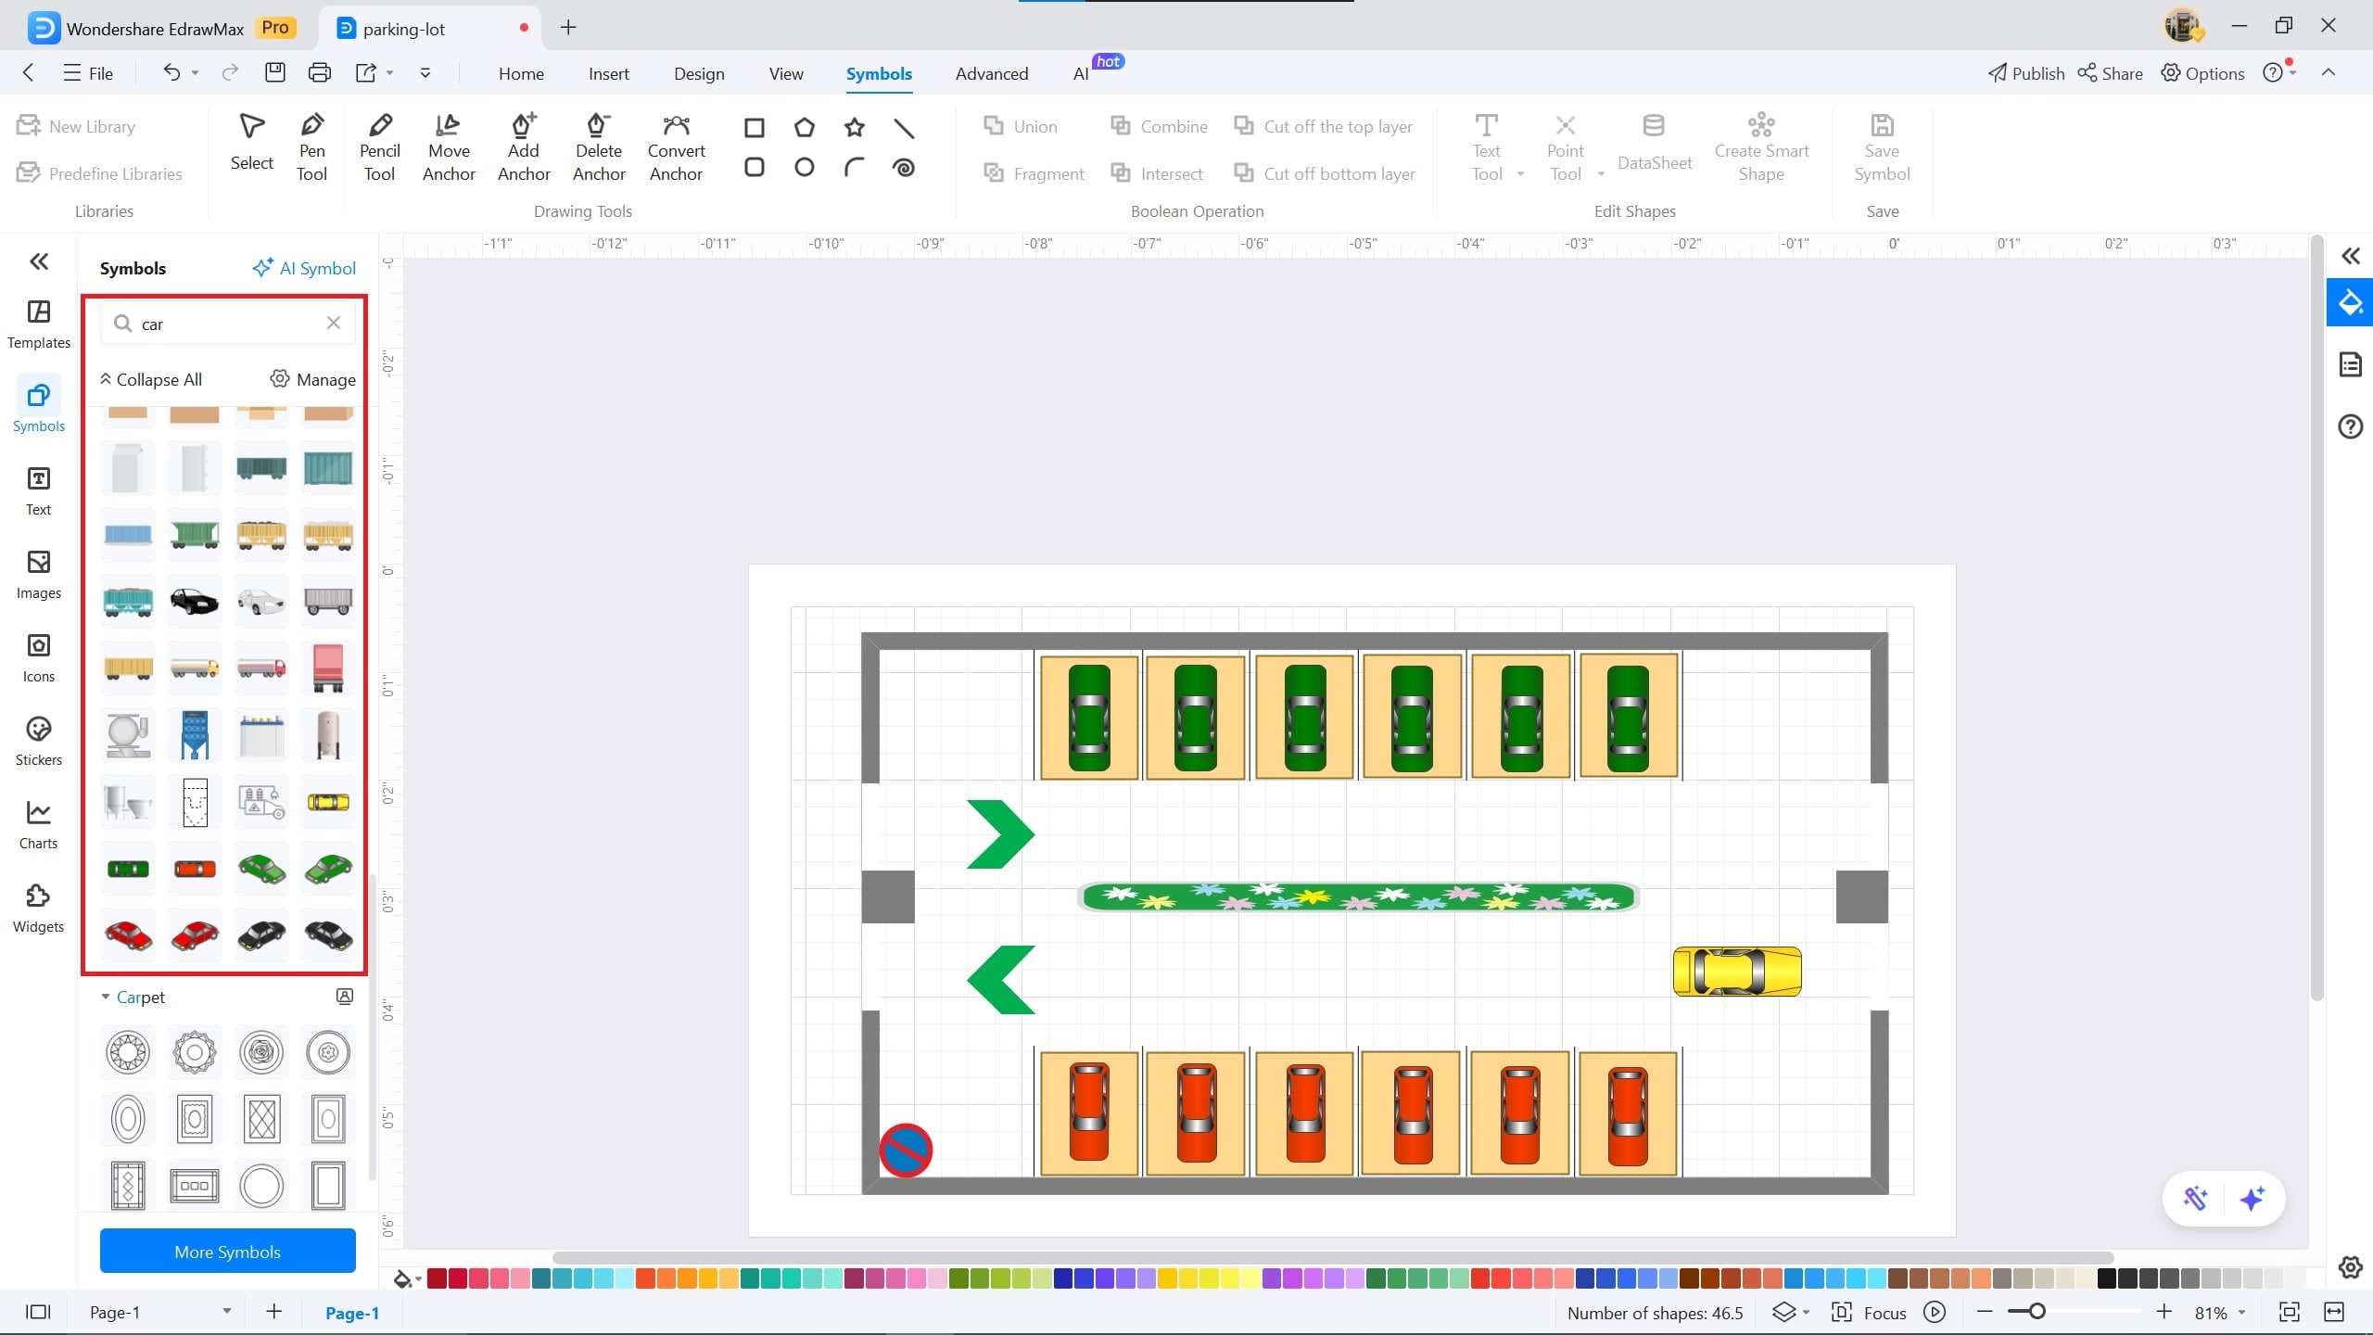Select the spiral drawing tool
Viewport: 2373px width, 1335px height.
pyautogui.click(x=904, y=168)
